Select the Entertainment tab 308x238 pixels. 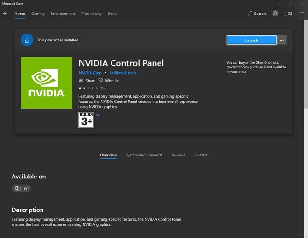[63, 14]
